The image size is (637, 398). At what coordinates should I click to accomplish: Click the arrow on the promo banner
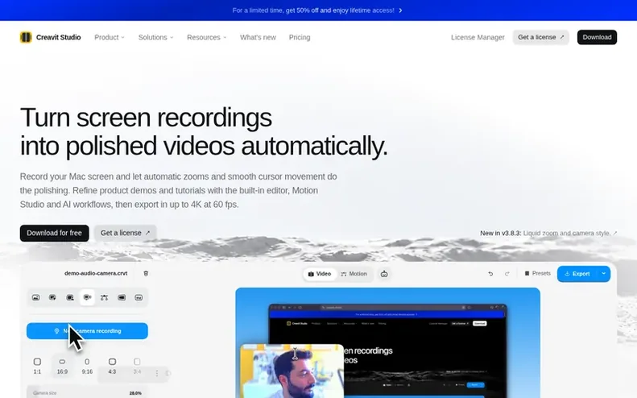click(400, 10)
